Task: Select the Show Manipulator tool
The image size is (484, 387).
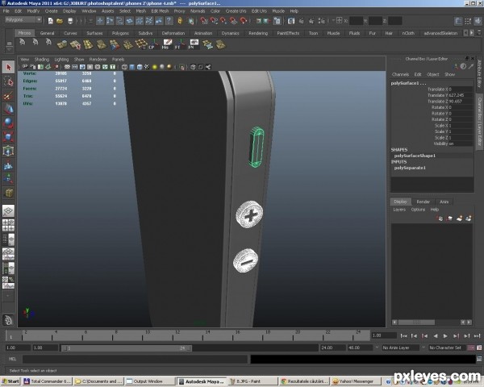Action: click(x=8, y=179)
